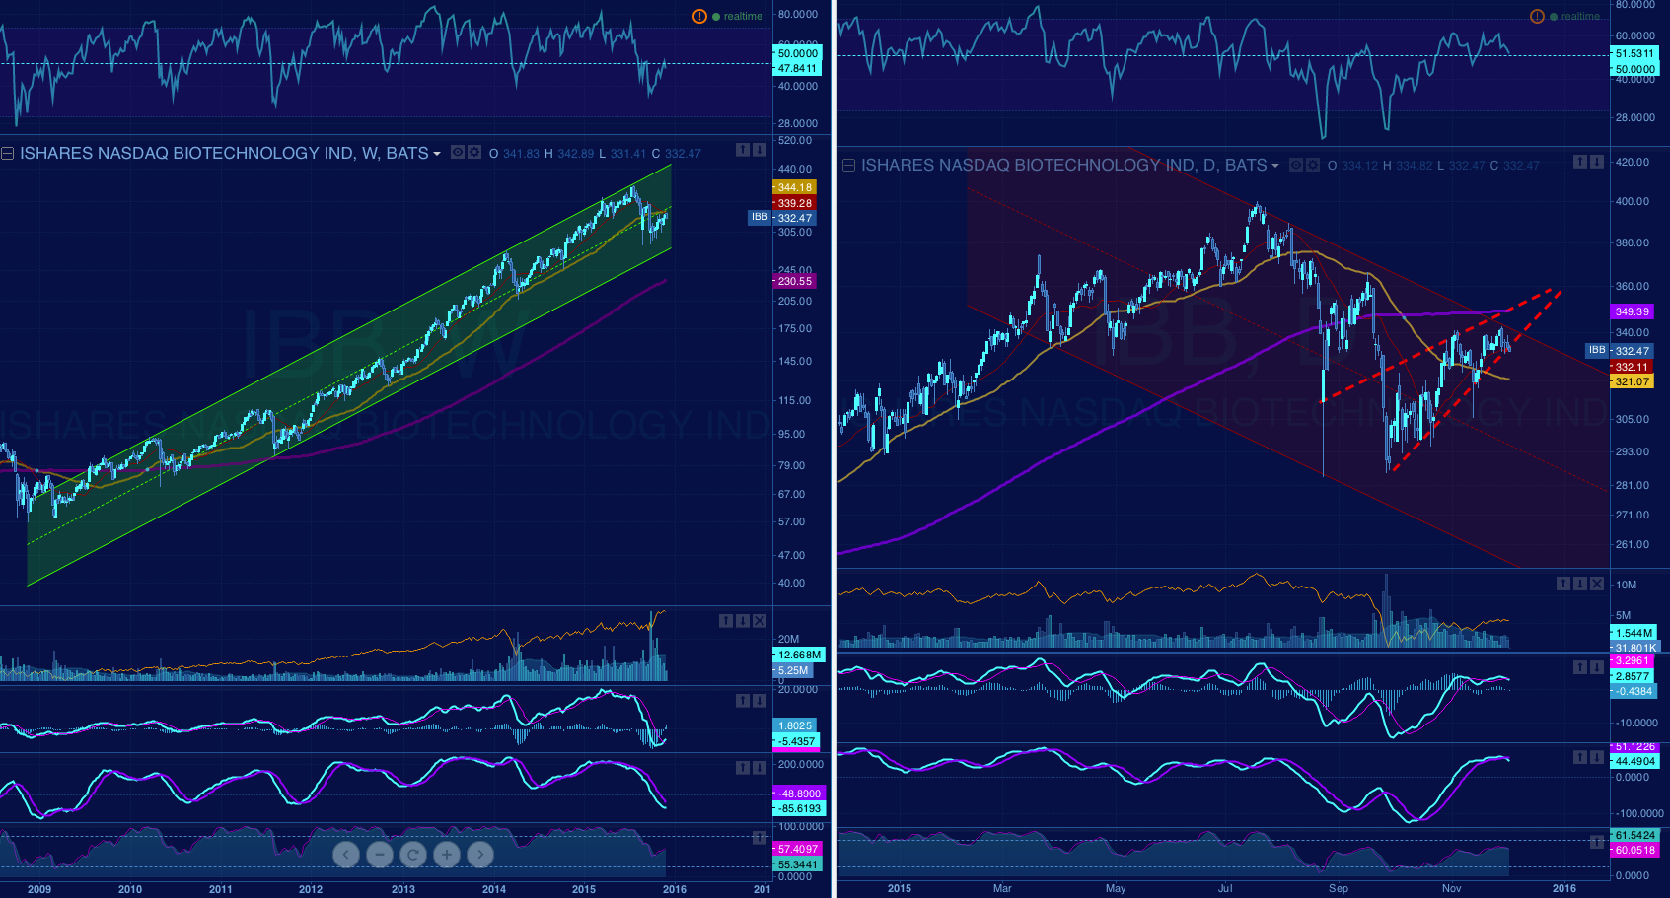Click weekly volume value tag 12.668M
Image resolution: width=1670 pixels, height=898 pixels.
pos(798,655)
